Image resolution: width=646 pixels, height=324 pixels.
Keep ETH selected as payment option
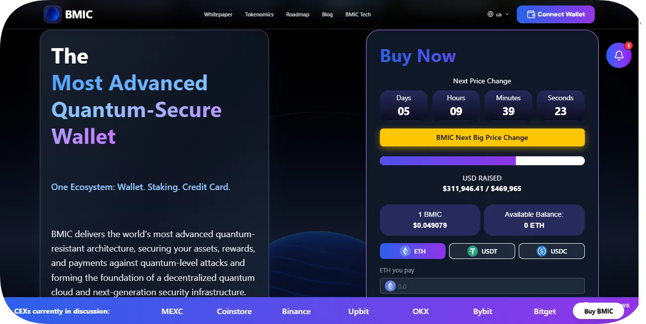[412, 251]
